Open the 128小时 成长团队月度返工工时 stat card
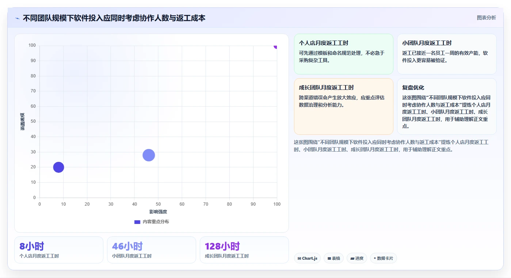Viewport: 511px width, 278px height. point(244,250)
